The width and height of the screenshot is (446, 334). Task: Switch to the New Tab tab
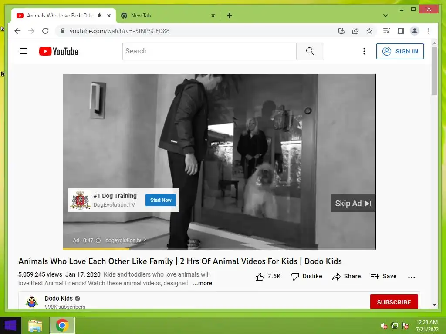168,16
